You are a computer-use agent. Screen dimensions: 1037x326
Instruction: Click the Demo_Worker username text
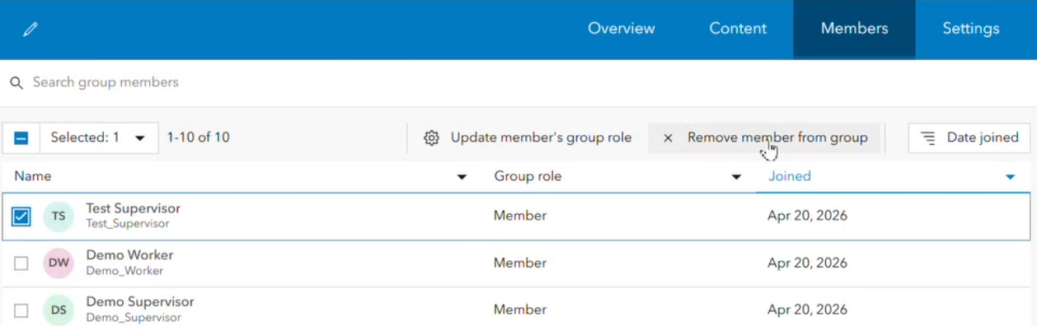point(124,271)
